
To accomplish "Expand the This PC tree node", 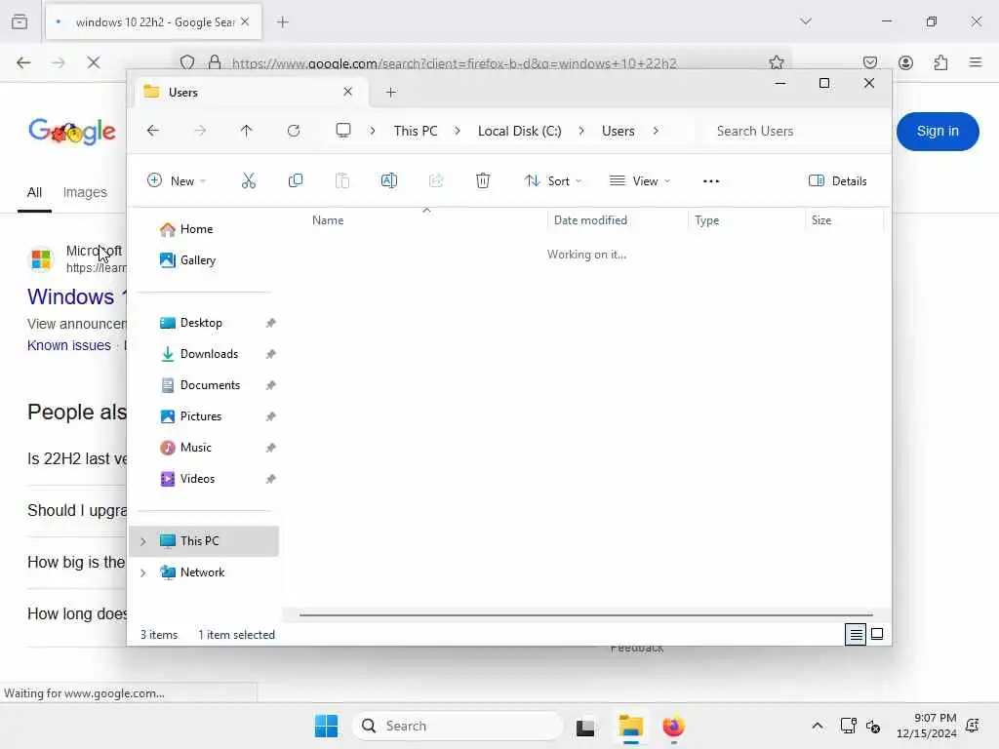I will point(143,541).
